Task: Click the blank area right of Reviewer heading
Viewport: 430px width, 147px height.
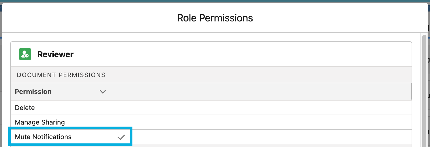Action: [230, 54]
